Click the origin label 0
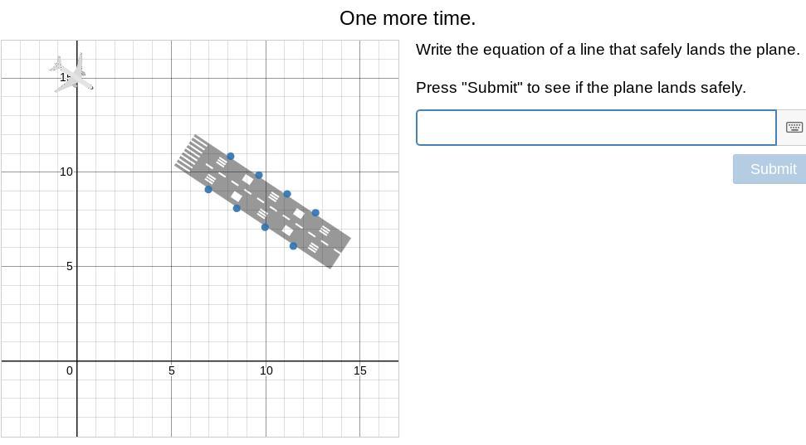Viewport: 806px width, 445px height. [x=70, y=370]
